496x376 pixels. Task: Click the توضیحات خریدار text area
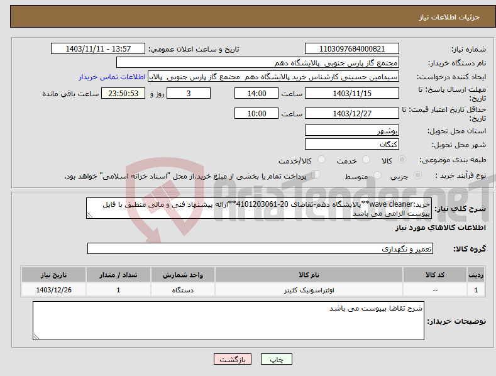228,321
